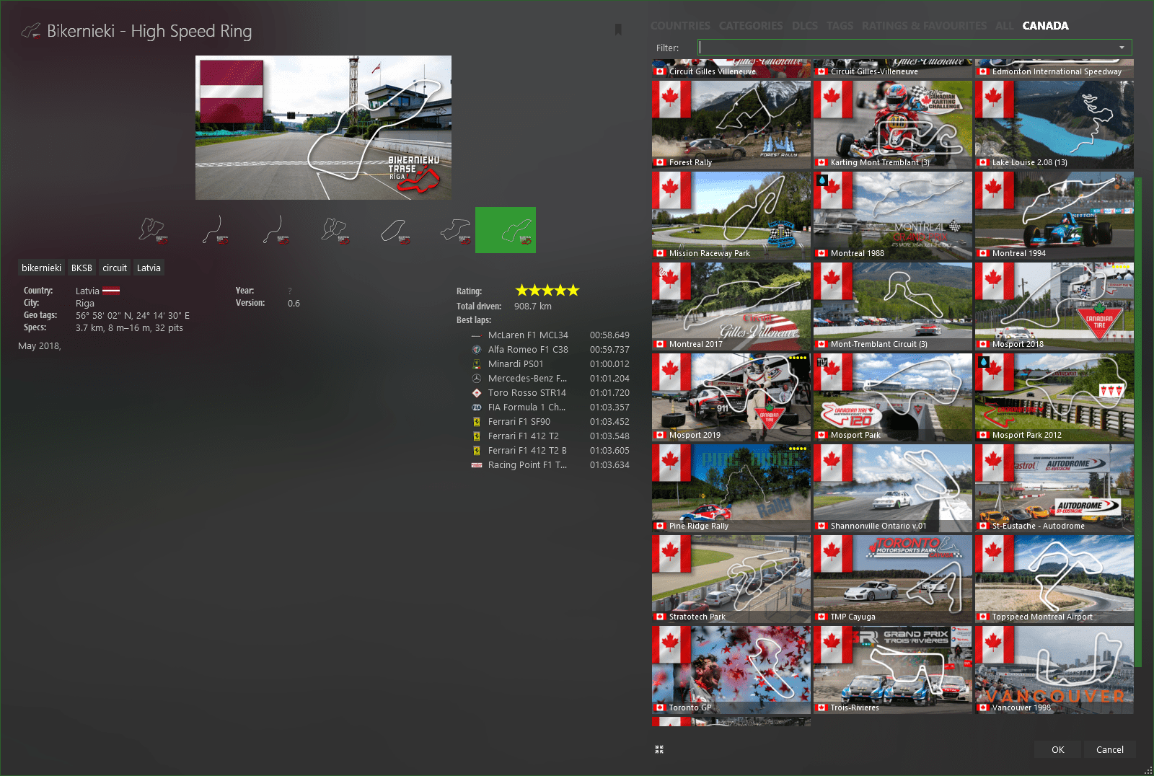
Task: Select the second track layout icon
Action: (x=214, y=230)
